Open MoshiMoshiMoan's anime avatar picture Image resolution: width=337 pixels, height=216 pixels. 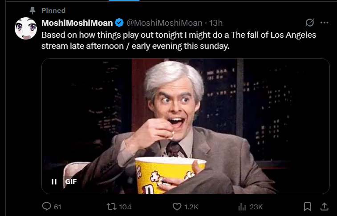pos(26,28)
